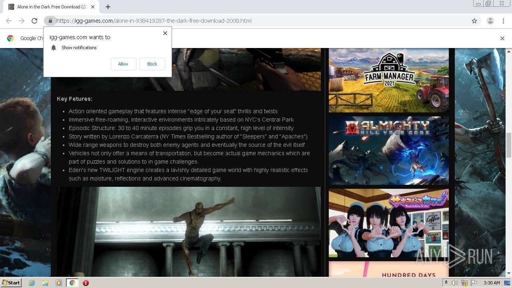The image size is (512, 288).
Task: Click the Lorenzo Carcaterra story bullet
Action: tap(188, 136)
